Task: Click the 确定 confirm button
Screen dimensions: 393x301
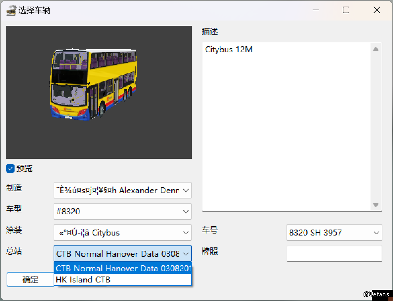Action: coord(30,279)
